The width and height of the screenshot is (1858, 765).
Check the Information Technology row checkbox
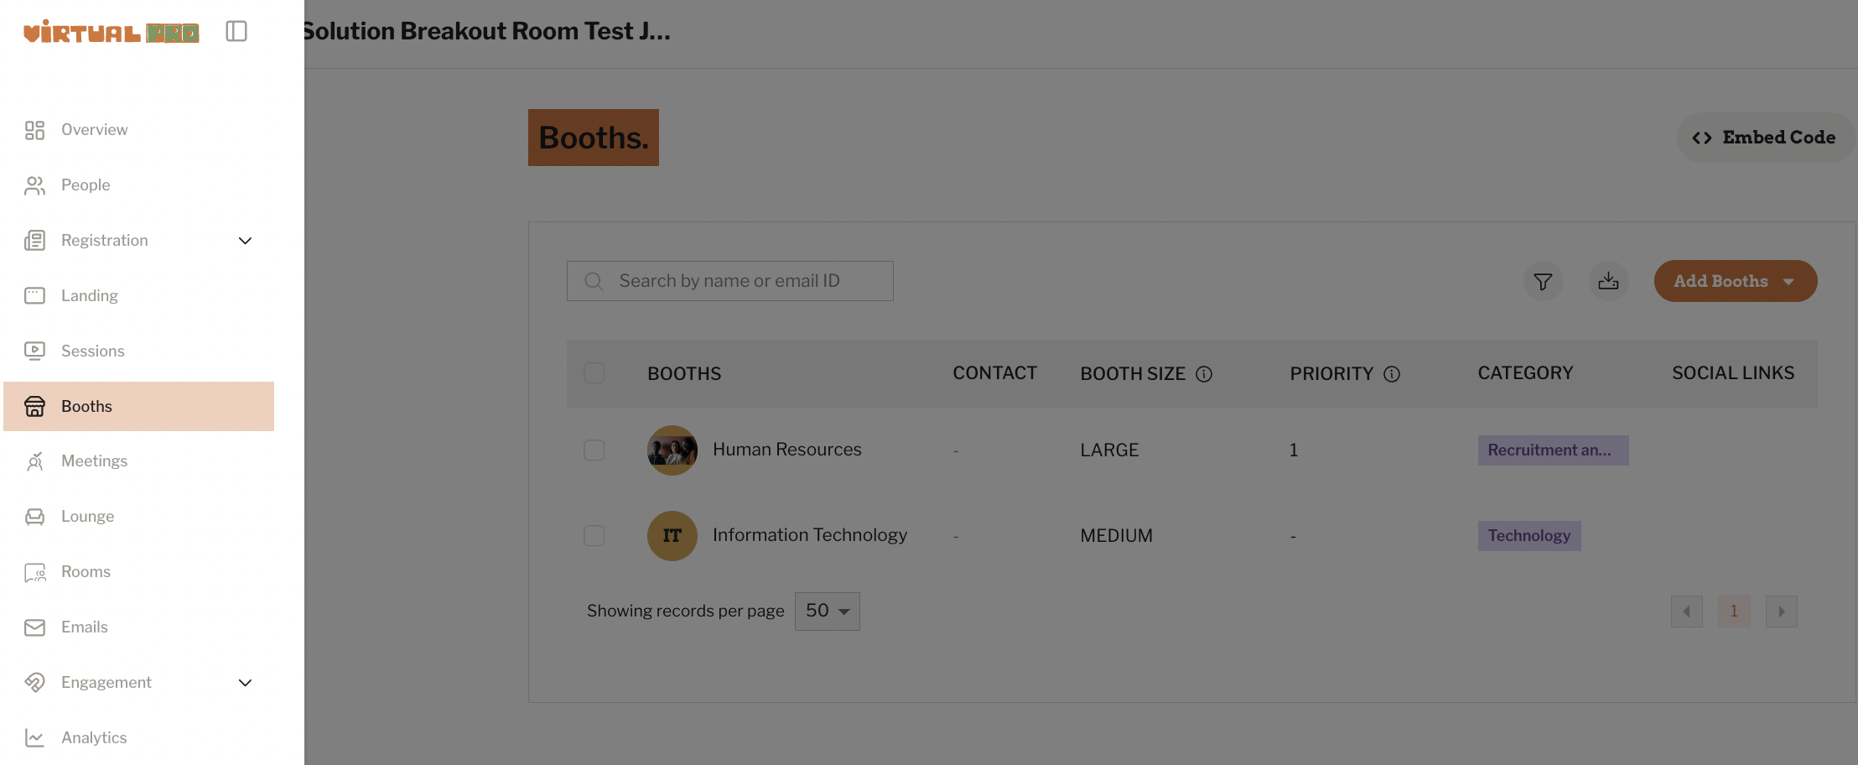(594, 536)
